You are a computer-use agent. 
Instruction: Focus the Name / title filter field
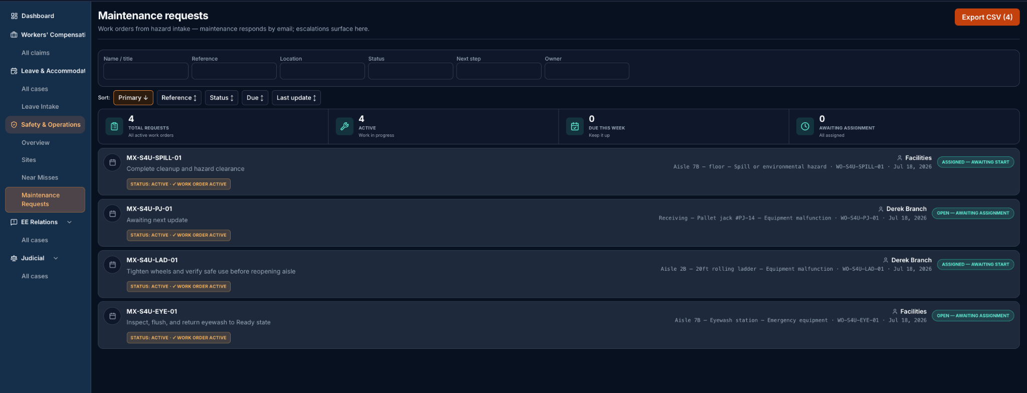[146, 71]
